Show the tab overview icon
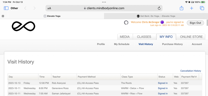The image size is (208, 96). pos(202,8)
